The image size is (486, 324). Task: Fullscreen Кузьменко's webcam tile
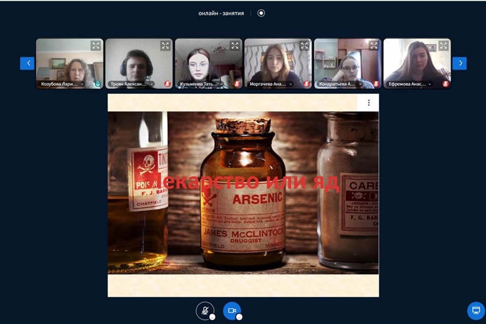(x=235, y=46)
